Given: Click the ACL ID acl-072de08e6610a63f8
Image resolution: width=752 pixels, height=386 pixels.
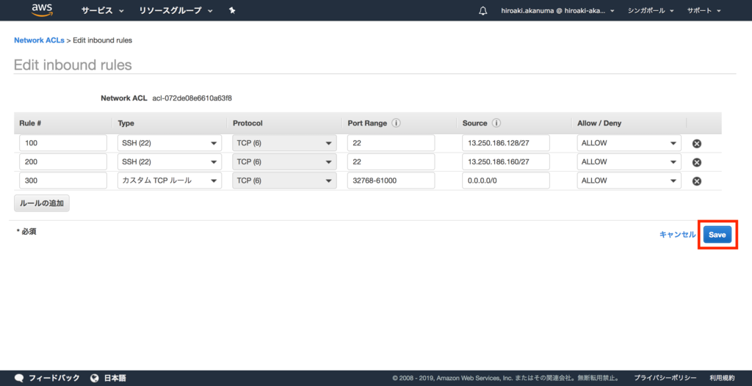Looking at the screenshot, I should (x=192, y=98).
